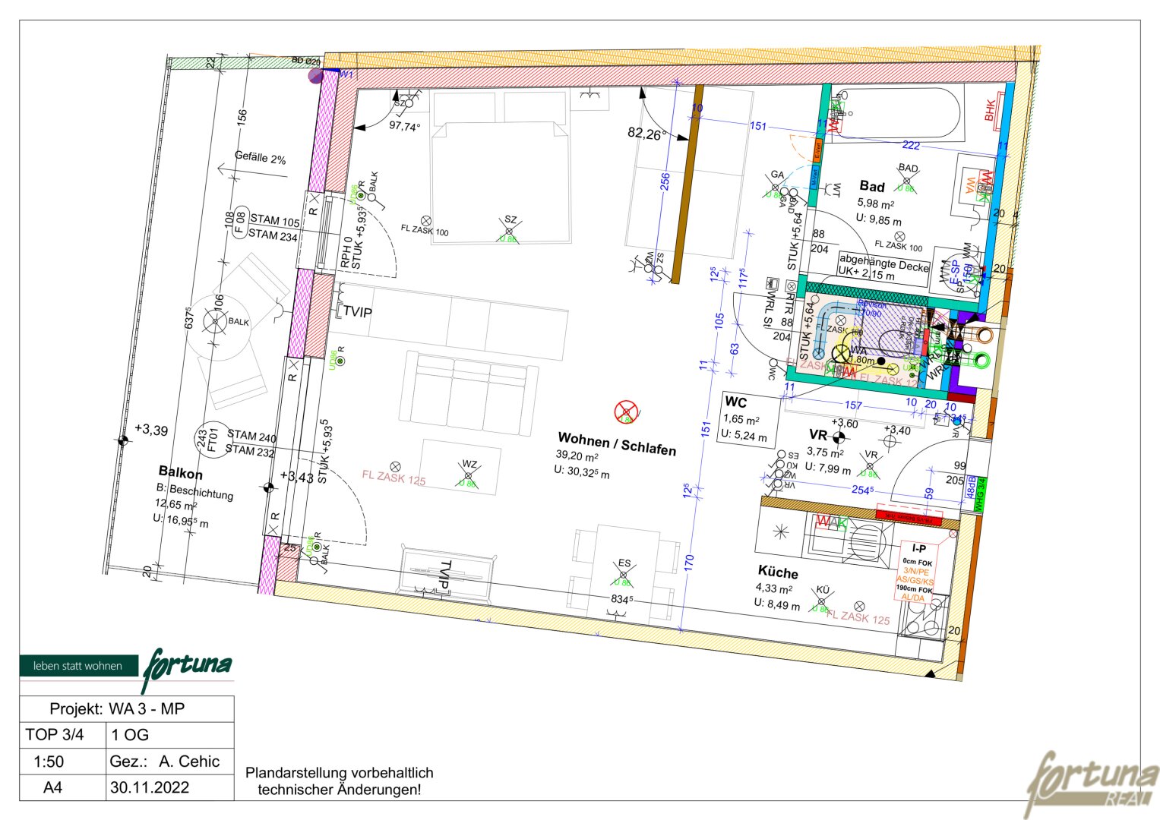1160x820 pixels.
Task: Click the yellow circled WA symbol in the shaft
Action: pos(841,353)
